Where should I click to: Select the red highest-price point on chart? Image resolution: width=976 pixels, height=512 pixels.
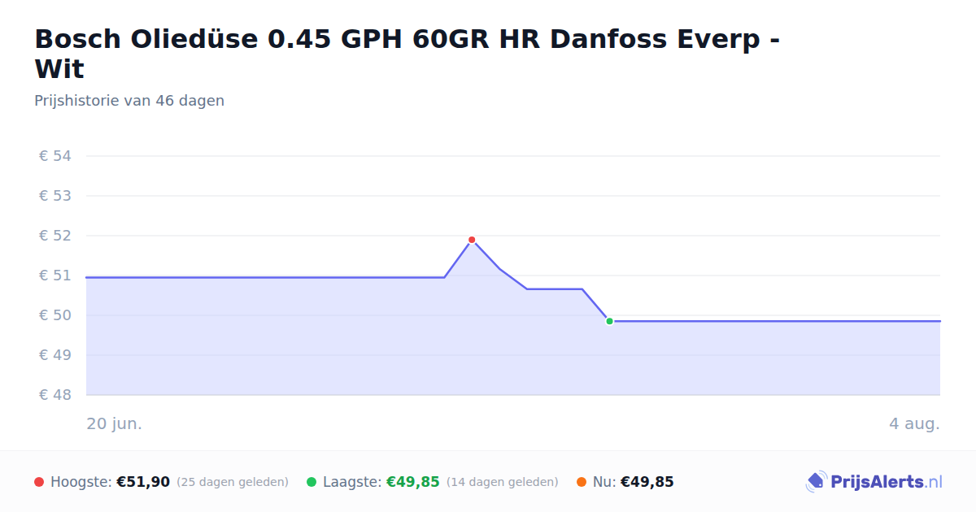tap(472, 240)
